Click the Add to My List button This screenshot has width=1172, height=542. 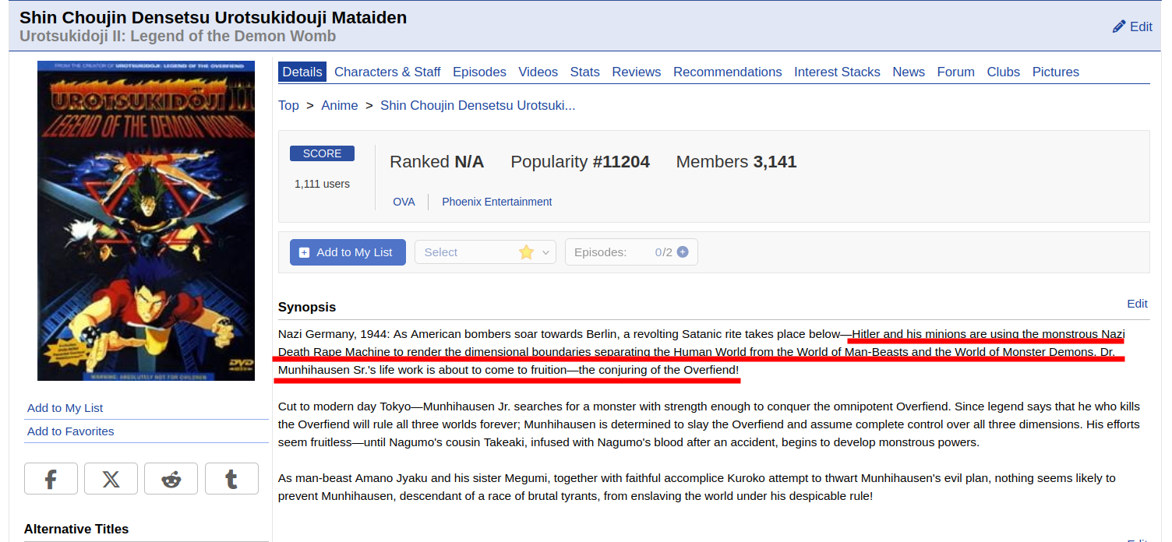(x=348, y=252)
